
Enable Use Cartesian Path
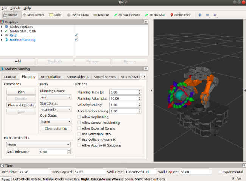click(79, 134)
